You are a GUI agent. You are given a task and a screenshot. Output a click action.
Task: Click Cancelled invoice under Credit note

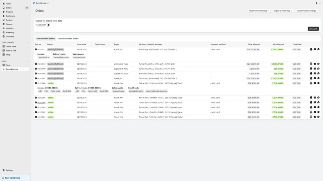(x=136, y=91)
